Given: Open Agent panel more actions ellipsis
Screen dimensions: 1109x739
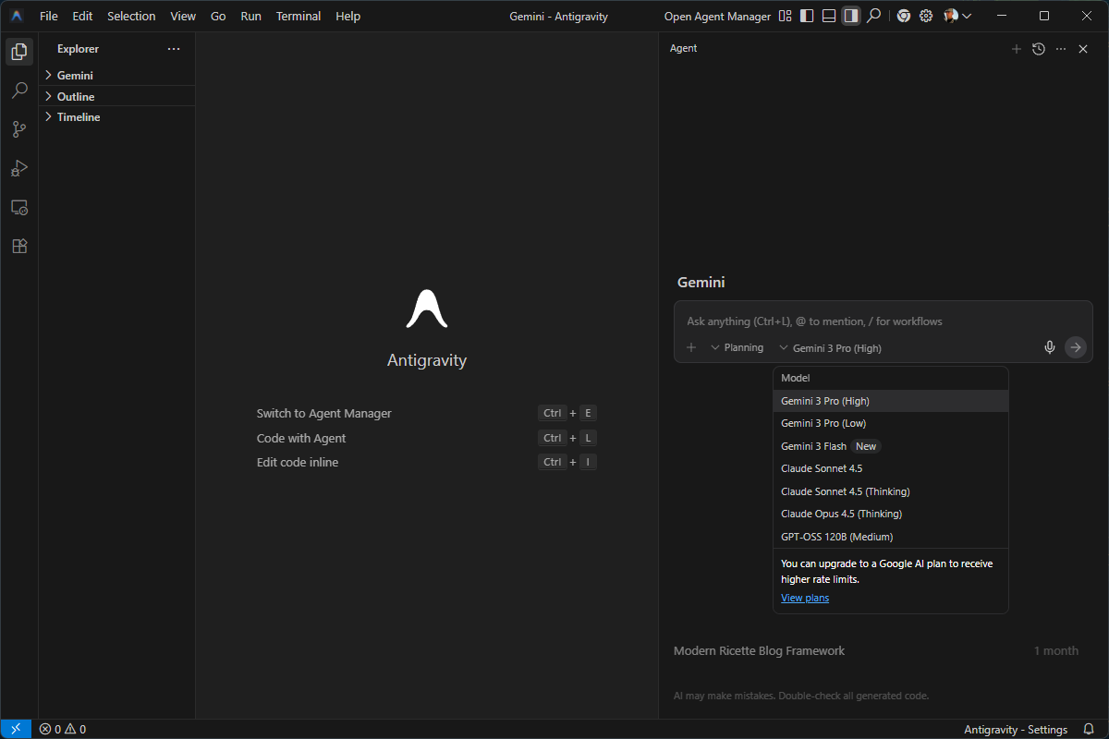Looking at the screenshot, I should tap(1060, 49).
